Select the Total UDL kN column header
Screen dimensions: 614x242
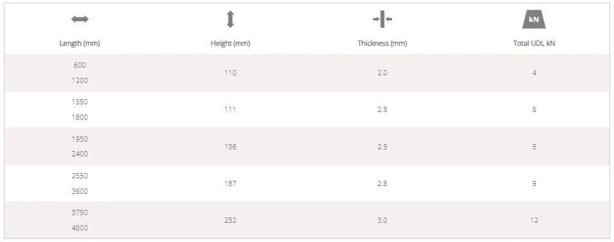(534, 43)
